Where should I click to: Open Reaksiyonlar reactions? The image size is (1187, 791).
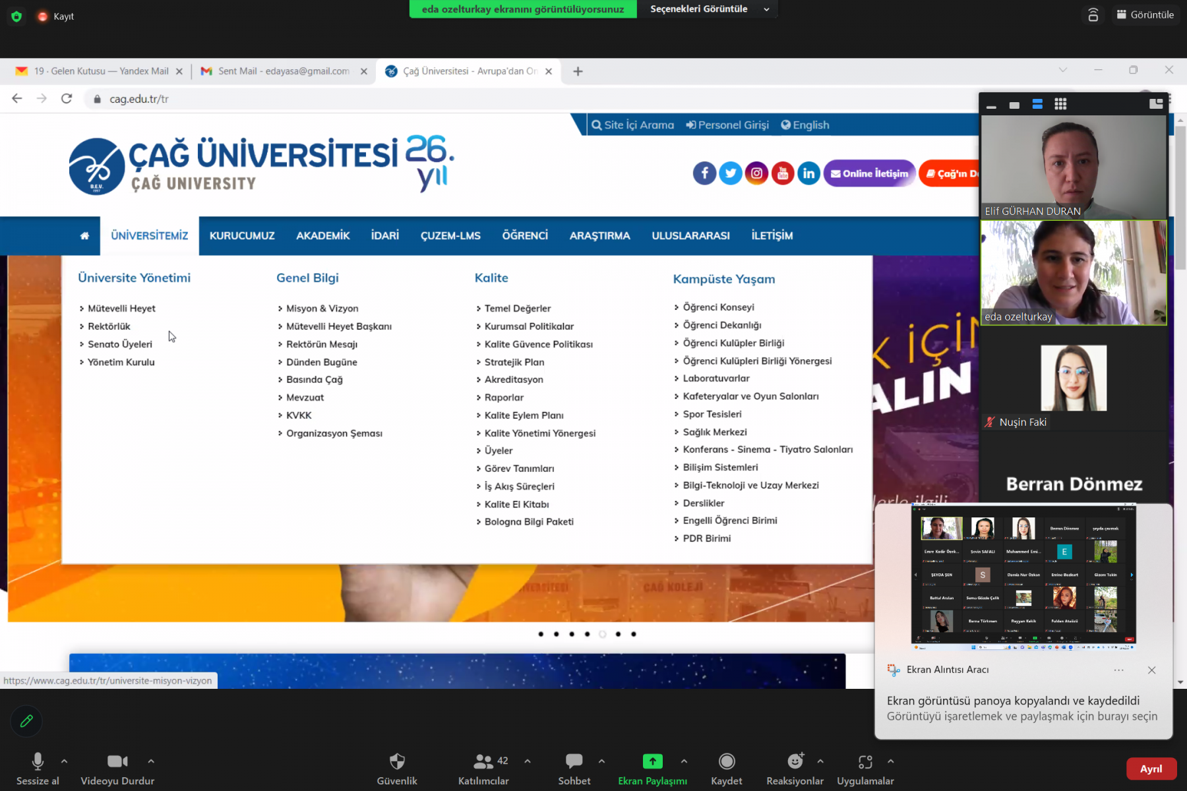(x=795, y=769)
